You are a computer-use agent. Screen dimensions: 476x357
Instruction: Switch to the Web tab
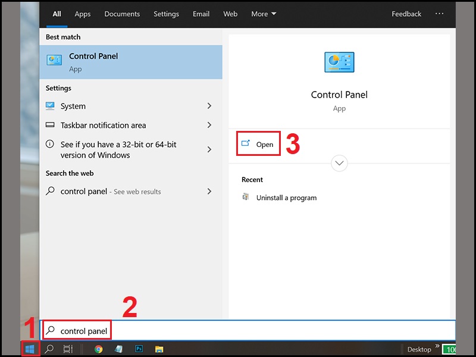point(230,14)
